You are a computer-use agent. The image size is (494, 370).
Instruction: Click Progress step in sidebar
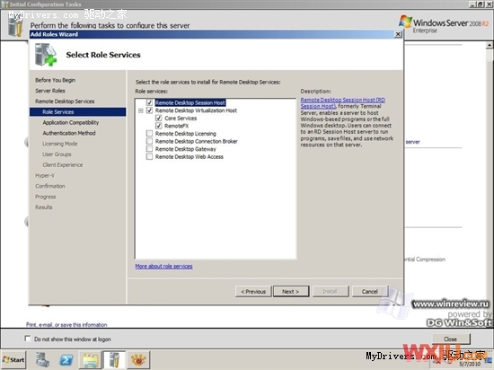[x=46, y=197]
